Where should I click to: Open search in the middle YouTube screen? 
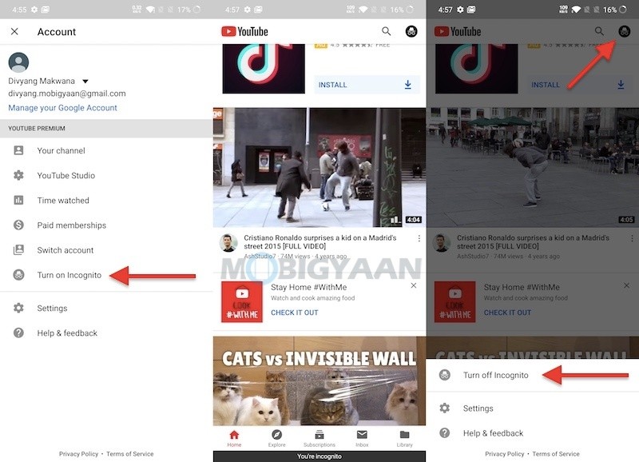pos(386,31)
